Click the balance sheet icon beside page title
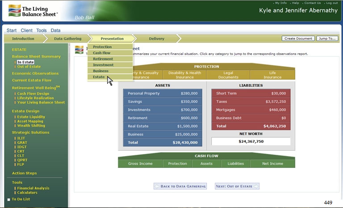The image size is (343, 208). tap(79, 50)
